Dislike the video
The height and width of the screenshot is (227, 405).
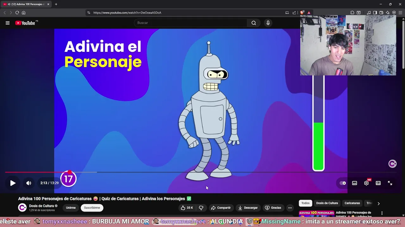[x=201, y=208]
